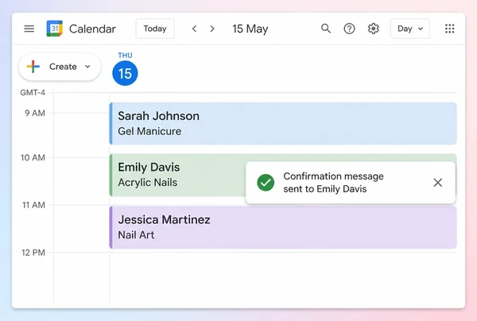The height and width of the screenshot is (321, 477).
Task: Click the 15 May date header
Action: click(250, 29)
